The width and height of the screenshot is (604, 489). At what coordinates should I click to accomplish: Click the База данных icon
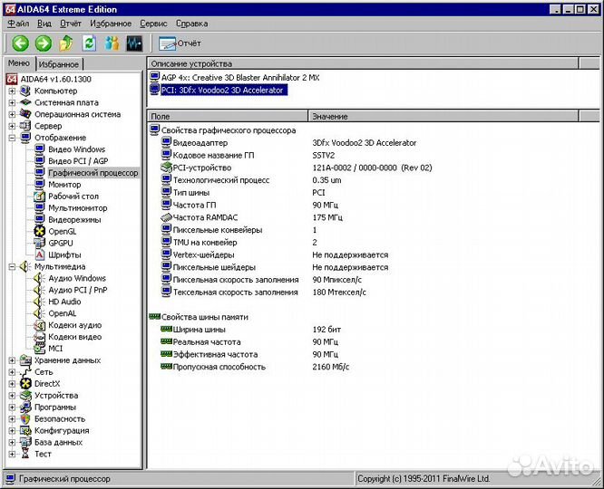pos(25,443)
